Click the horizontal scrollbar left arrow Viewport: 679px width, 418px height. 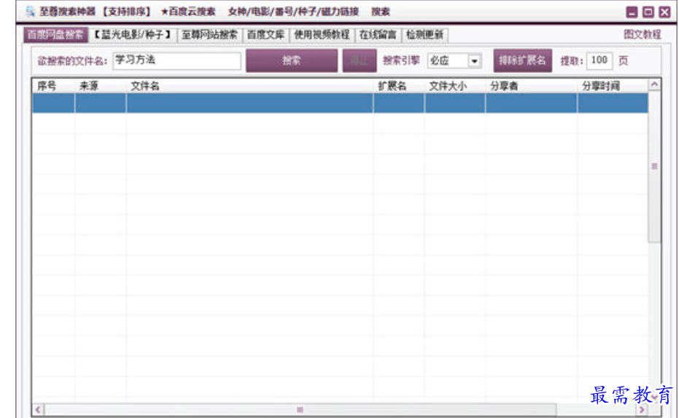[38, 410]
